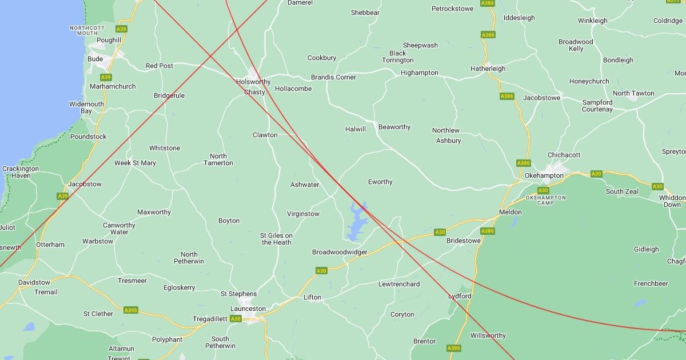Click the Lydford village label
Image resolution: width=686 pixels, height=360 pixels.
(x=460, y=296)
